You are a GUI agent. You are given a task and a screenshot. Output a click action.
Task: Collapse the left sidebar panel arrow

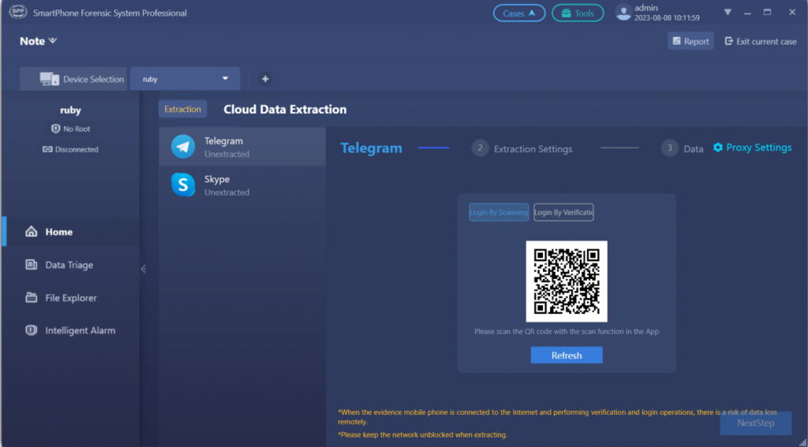click(143, 269)
